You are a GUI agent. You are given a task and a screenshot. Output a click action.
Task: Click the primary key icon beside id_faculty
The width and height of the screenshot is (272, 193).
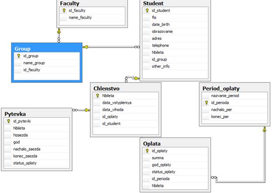tap(64, 10)
